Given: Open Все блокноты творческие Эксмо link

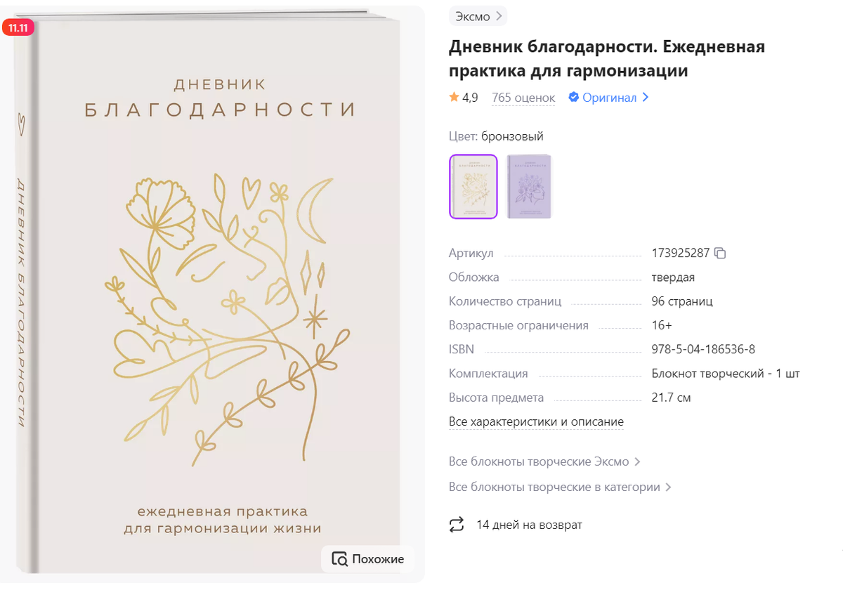Looking at the screenshot, I should pyautogui.click(x=544, y=461).
